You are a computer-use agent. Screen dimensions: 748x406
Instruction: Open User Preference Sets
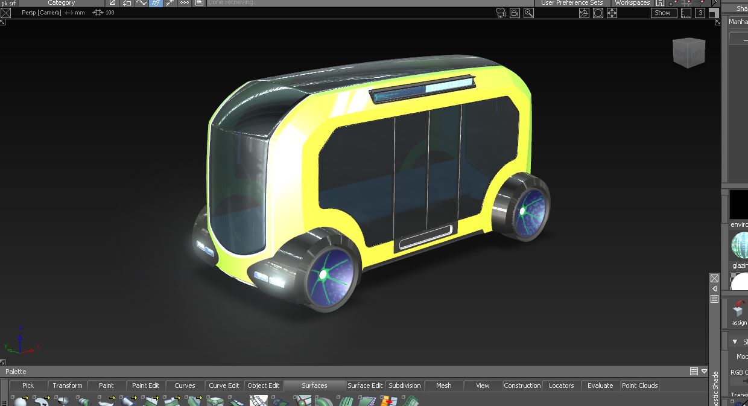click(x=571, y=3)
